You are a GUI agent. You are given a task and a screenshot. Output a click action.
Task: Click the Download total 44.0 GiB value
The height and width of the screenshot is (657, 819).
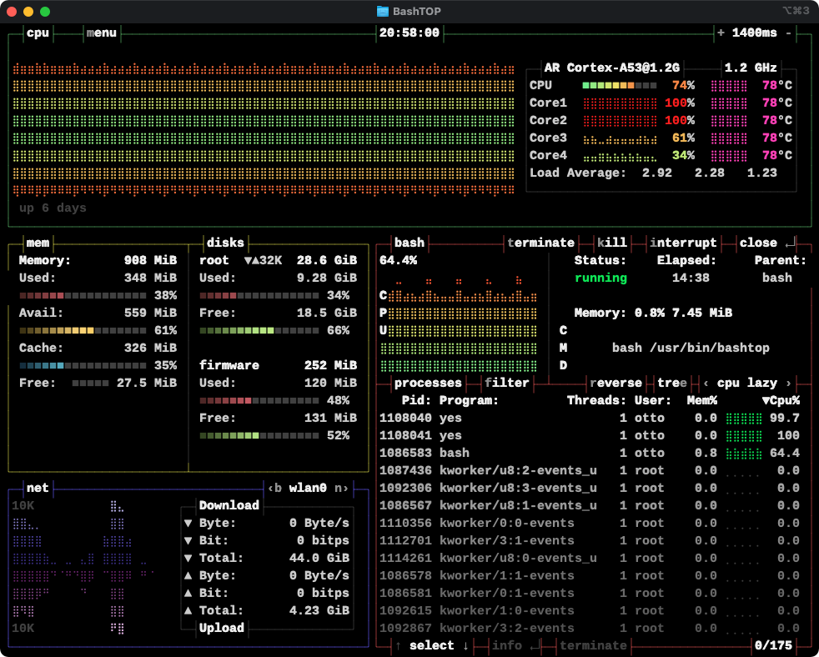[319, 559]
